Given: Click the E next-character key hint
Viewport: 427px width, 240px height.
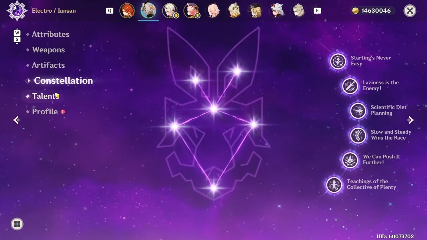Looking at the screenshot, I should [x=317, y=11].
